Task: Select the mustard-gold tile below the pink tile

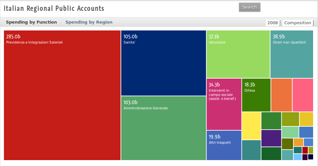Action: tap(306, 119)
